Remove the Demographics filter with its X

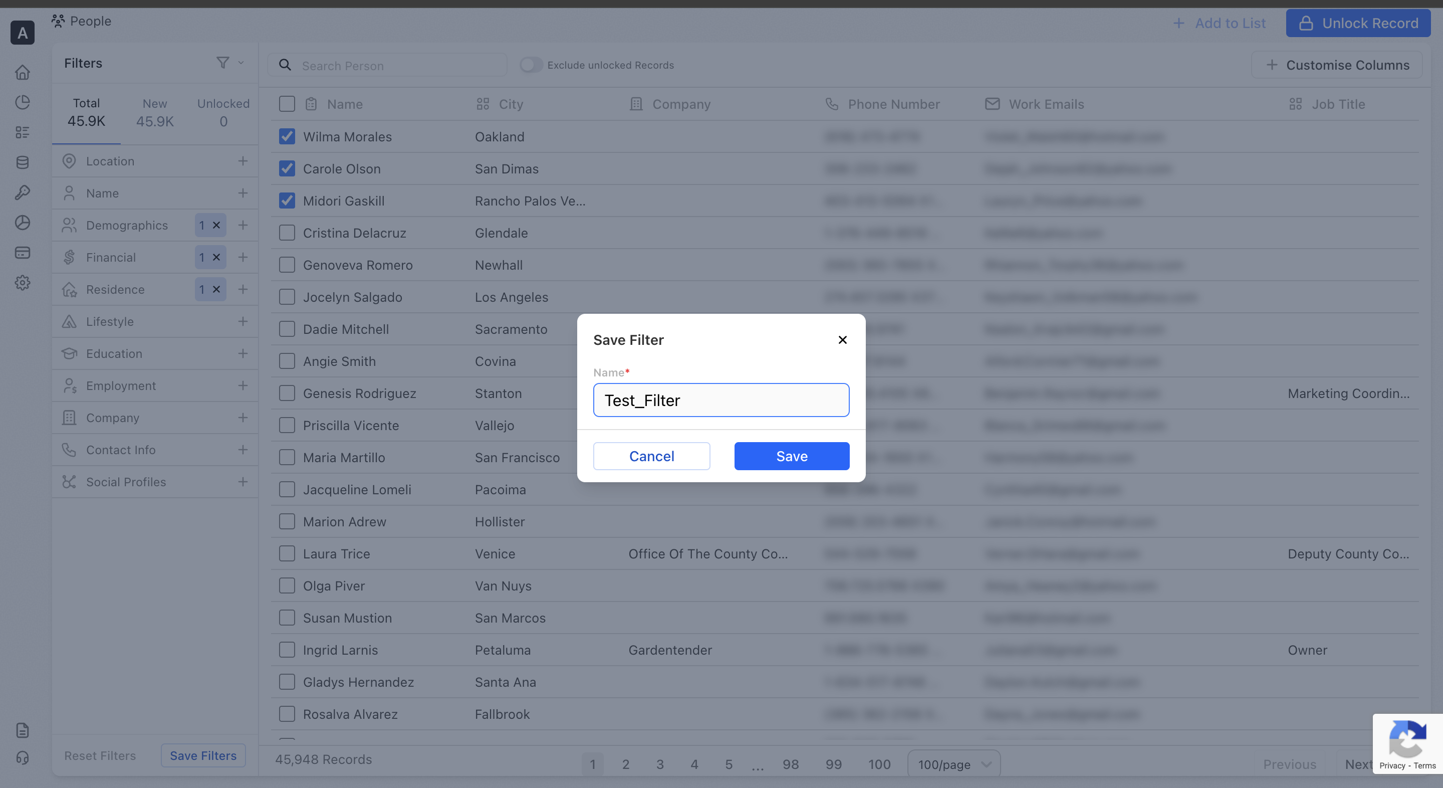216,225
